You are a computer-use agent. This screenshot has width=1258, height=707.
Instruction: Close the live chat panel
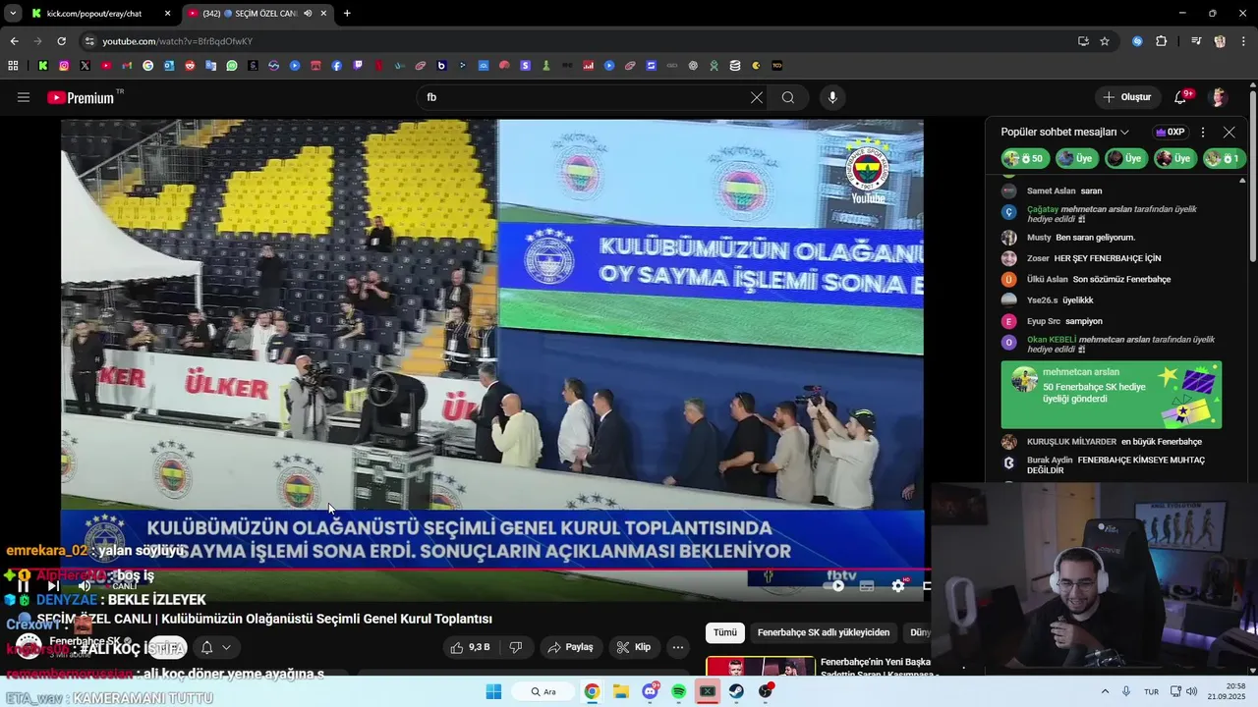[1229, 132]
